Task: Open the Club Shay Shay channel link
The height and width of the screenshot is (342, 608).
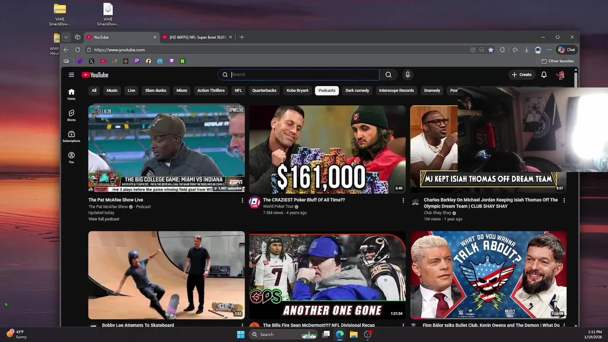Action: click(437, 213)
